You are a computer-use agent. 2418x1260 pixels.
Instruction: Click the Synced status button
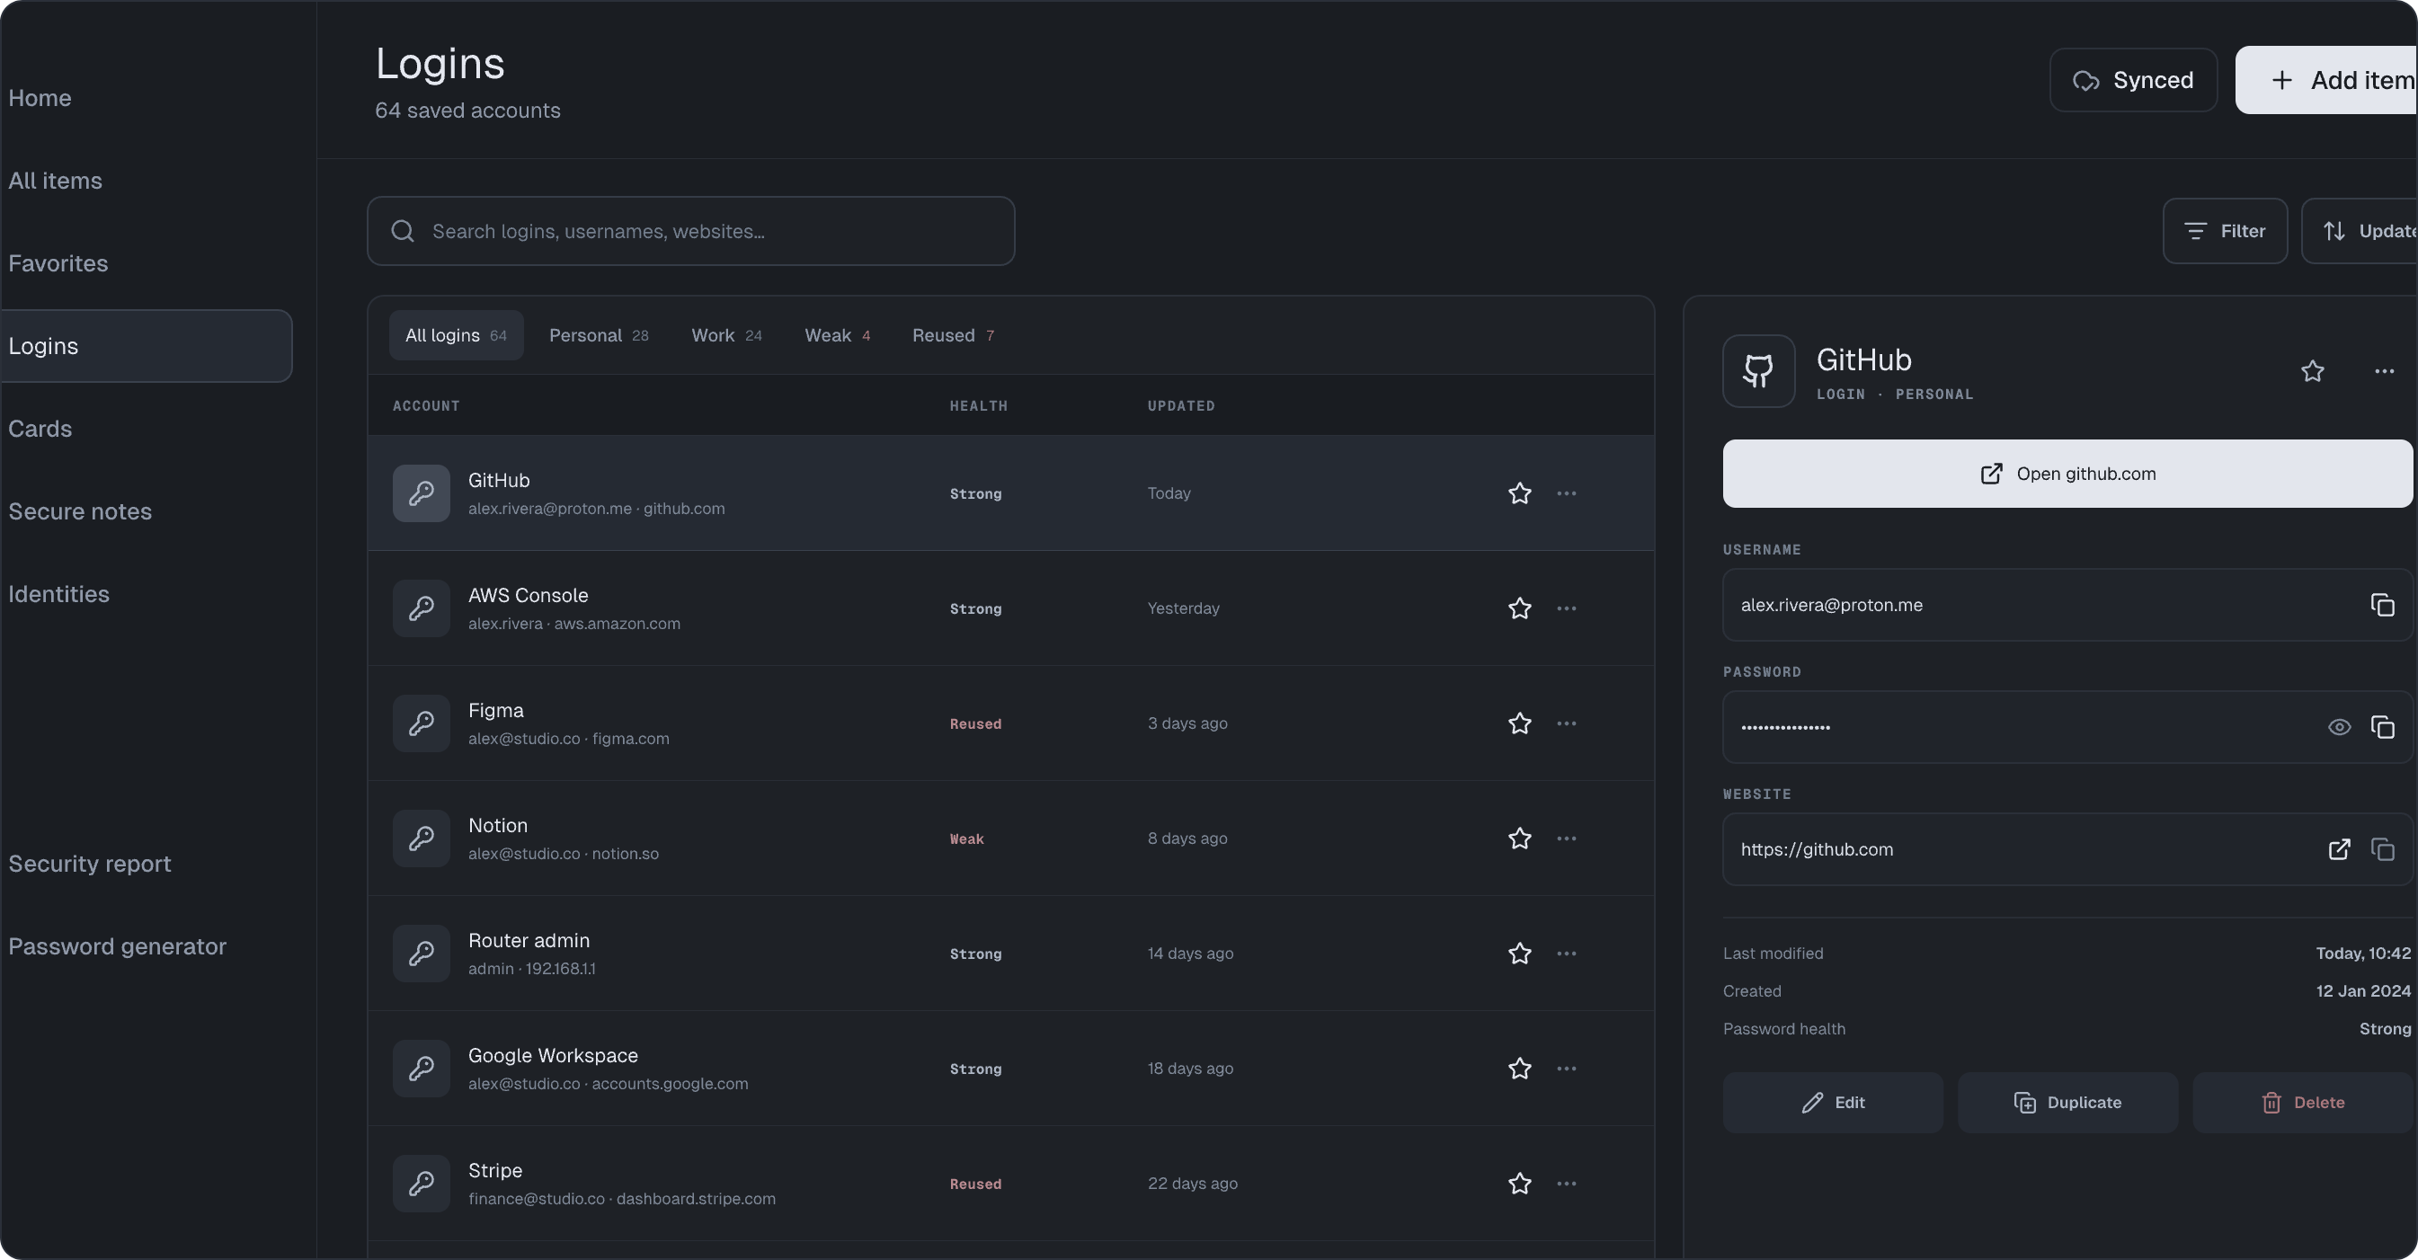pyautogui.click(x=2133, y=80)
